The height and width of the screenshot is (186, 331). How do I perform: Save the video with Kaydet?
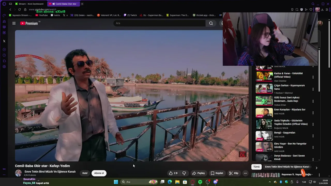pos(217,173)
